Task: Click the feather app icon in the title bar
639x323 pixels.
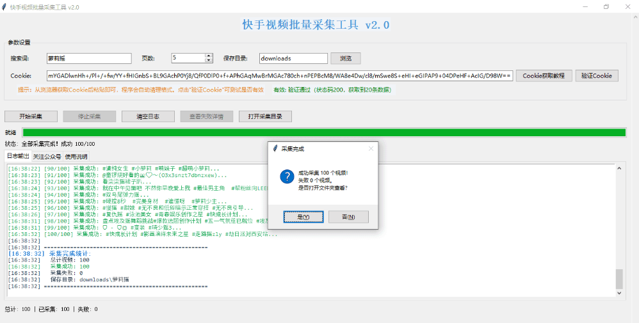Action: (x=4, y=7)
